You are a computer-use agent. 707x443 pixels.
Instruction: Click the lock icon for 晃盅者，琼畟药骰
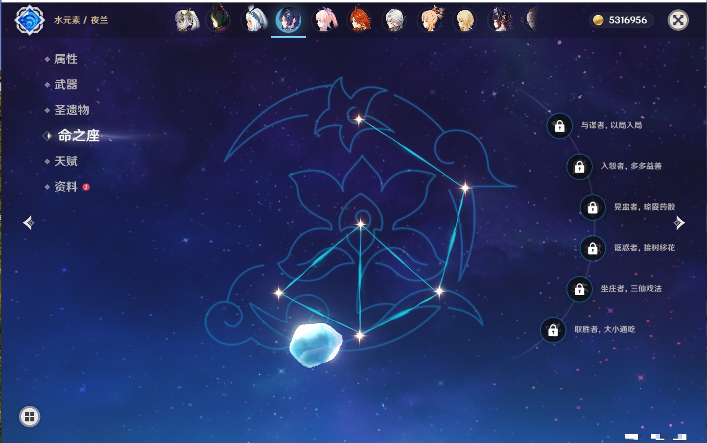point(593,208)
